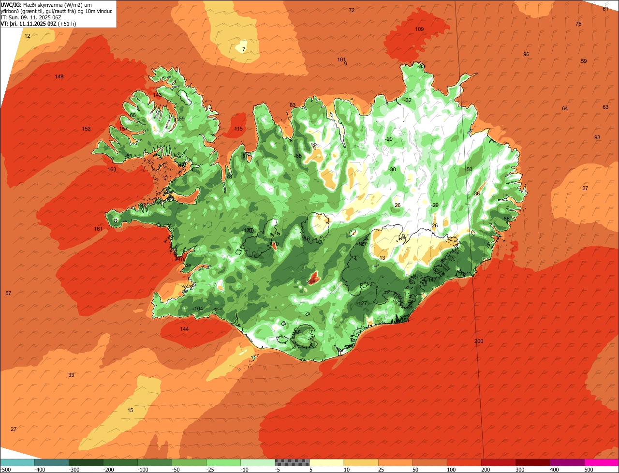The height and width of the screenshot is (473, 619).
Task: Click the map value "93" near the right edge
Action: [597, 137]
